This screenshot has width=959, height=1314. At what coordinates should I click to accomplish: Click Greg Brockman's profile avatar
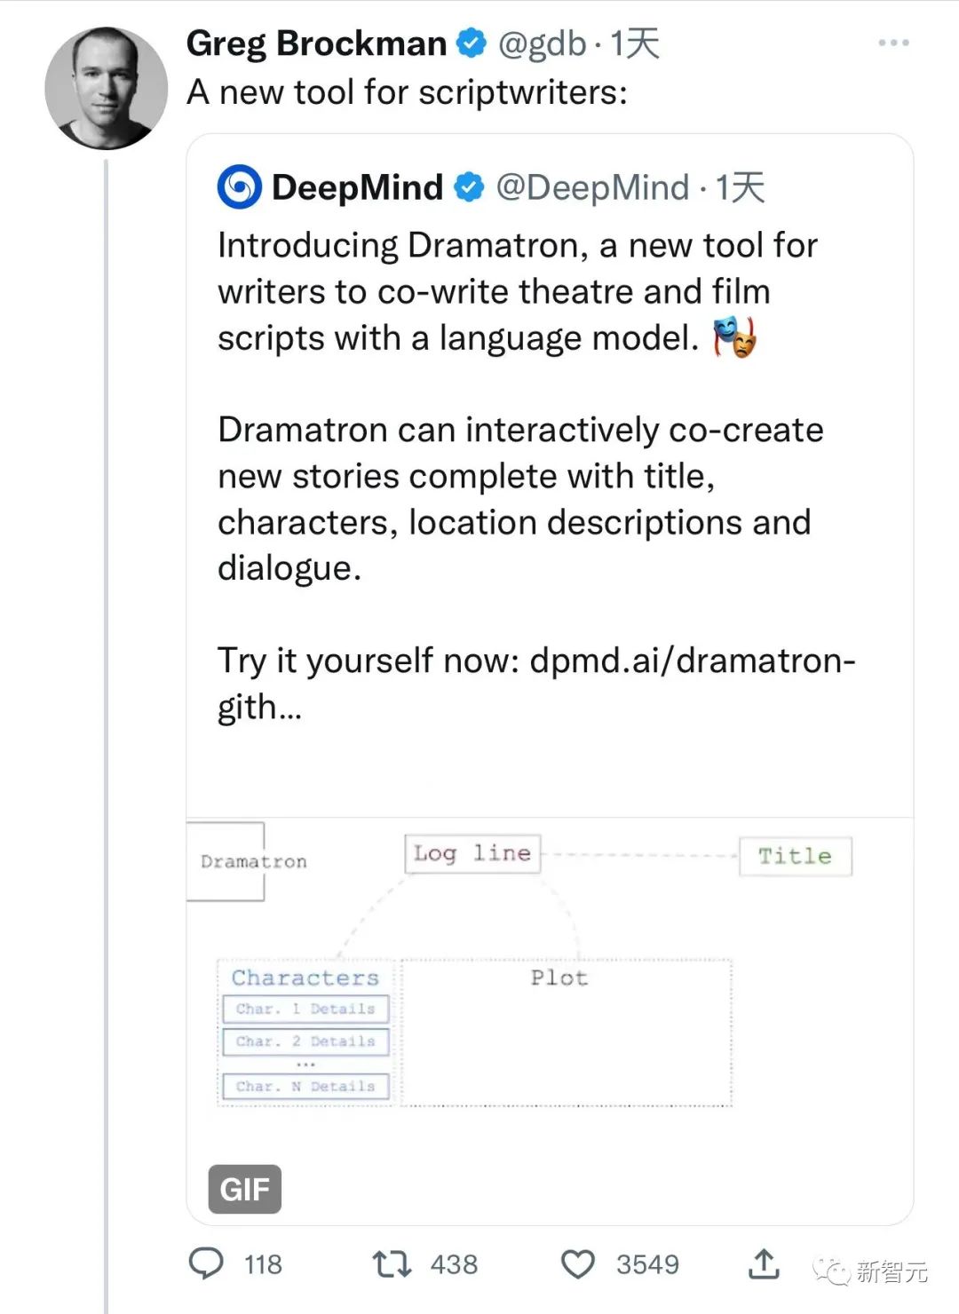[x=106, y=87]
